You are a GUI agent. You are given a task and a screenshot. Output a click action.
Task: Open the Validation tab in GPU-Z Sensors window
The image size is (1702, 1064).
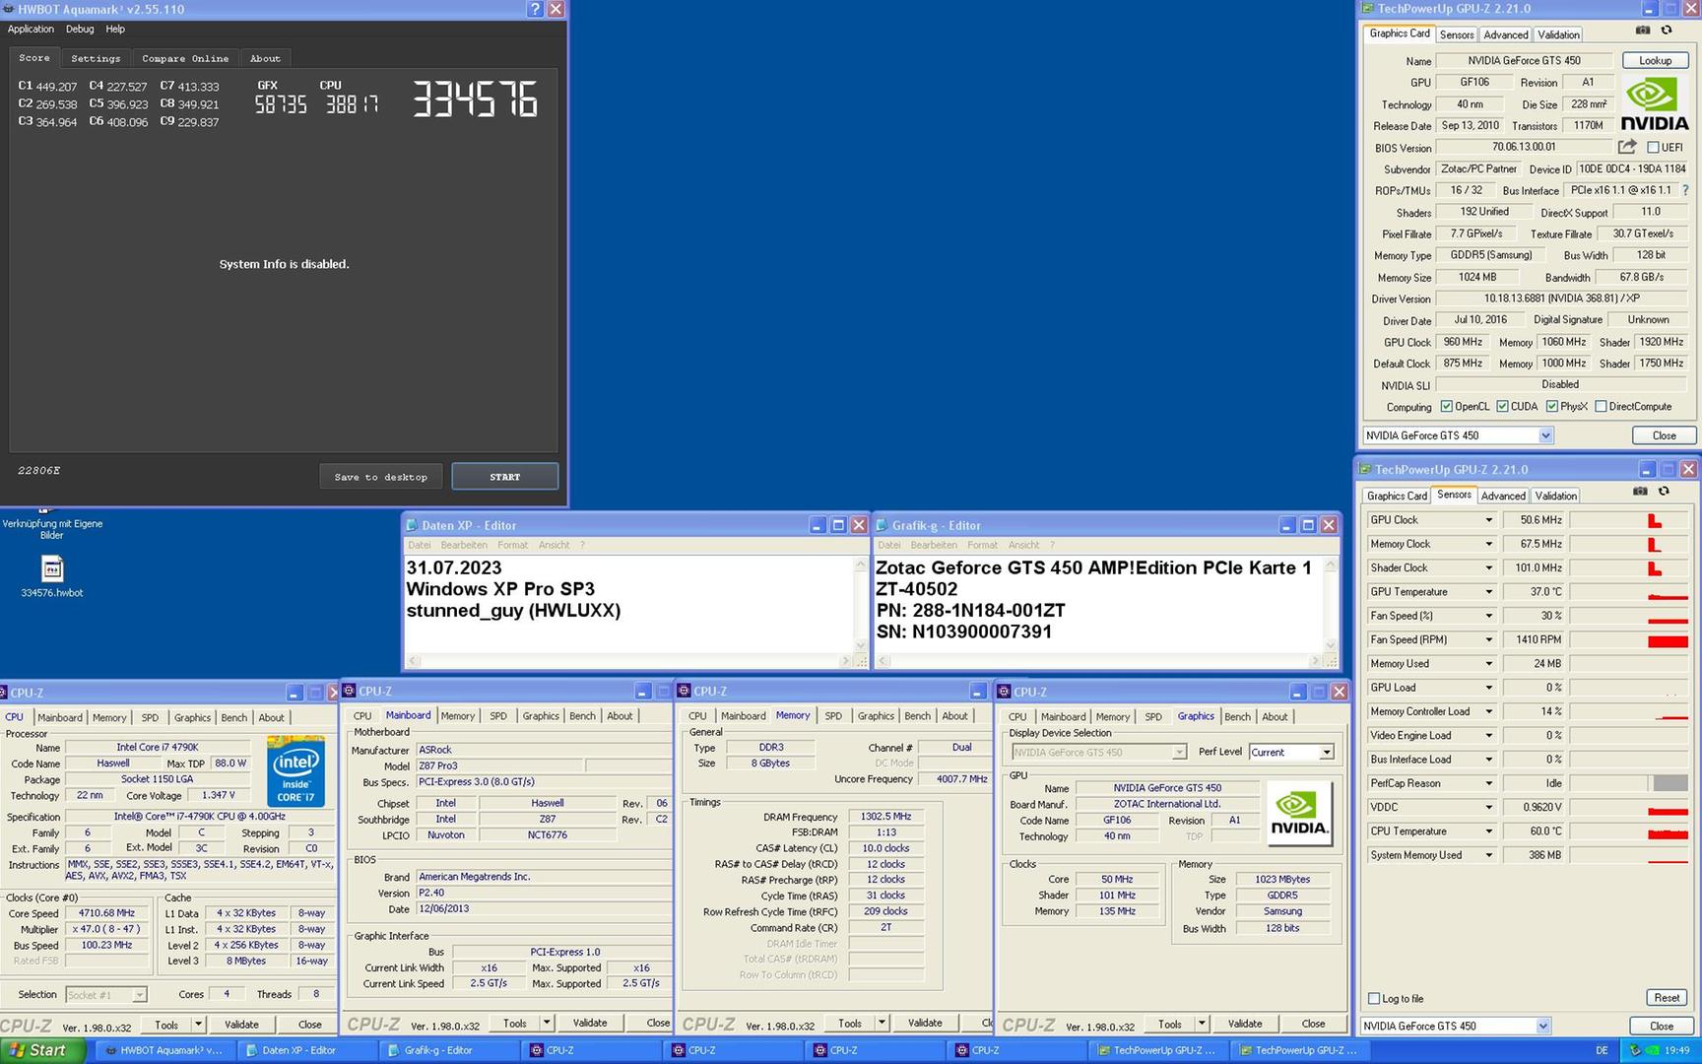pyautogui.click(x=1555, y=496)
